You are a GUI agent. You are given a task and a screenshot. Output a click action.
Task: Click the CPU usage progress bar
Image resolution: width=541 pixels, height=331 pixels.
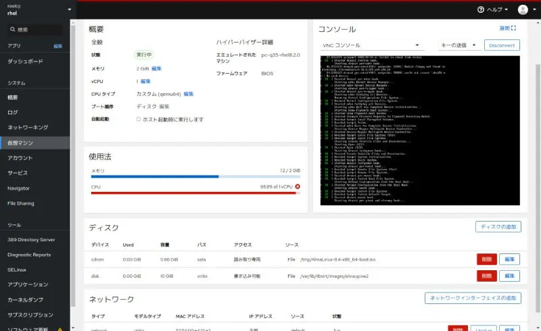(x=195, y=193)
